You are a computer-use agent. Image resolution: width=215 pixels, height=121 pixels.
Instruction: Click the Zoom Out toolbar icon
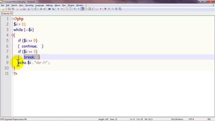click(x=62, y=9)
